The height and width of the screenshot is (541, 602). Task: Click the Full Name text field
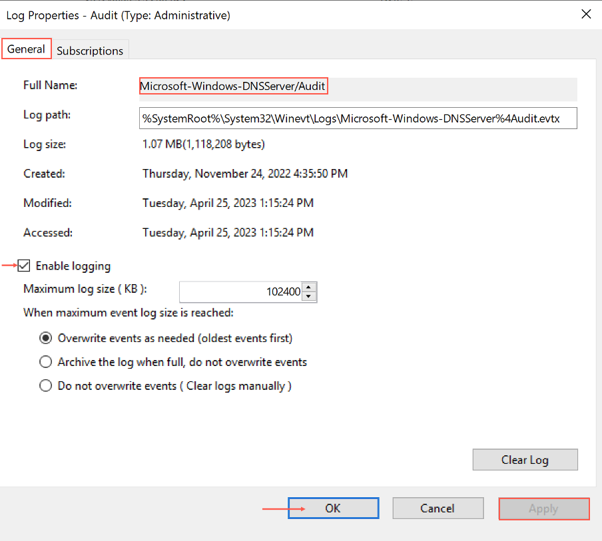357,87
